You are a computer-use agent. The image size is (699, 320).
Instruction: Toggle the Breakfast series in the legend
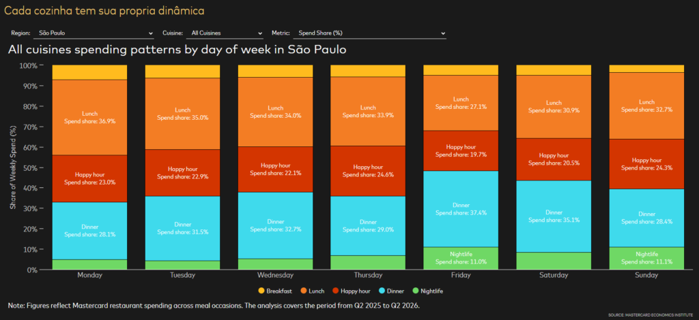coord(275,291)
